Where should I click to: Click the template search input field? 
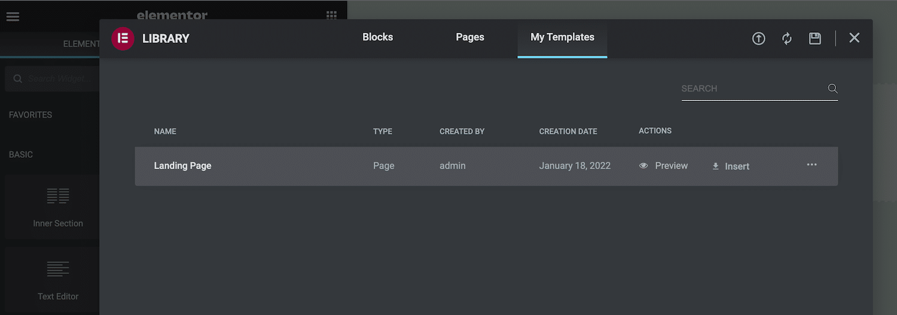point(752,88)
